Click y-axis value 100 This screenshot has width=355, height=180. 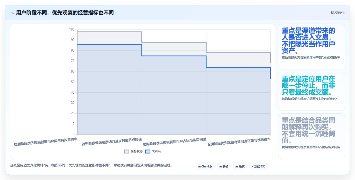tap(72, 29)
